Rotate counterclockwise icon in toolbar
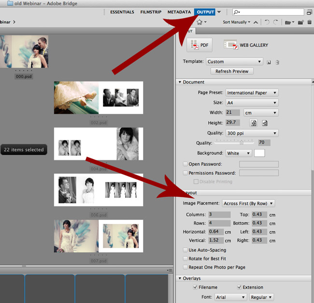Image resolution: width=314 pixels, height=303 pixels. point(267,22)
